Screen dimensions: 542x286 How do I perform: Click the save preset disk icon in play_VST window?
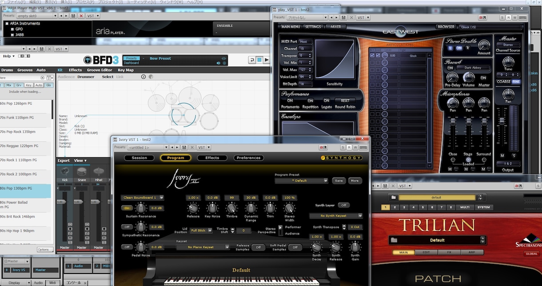click(x=343, y=17)
